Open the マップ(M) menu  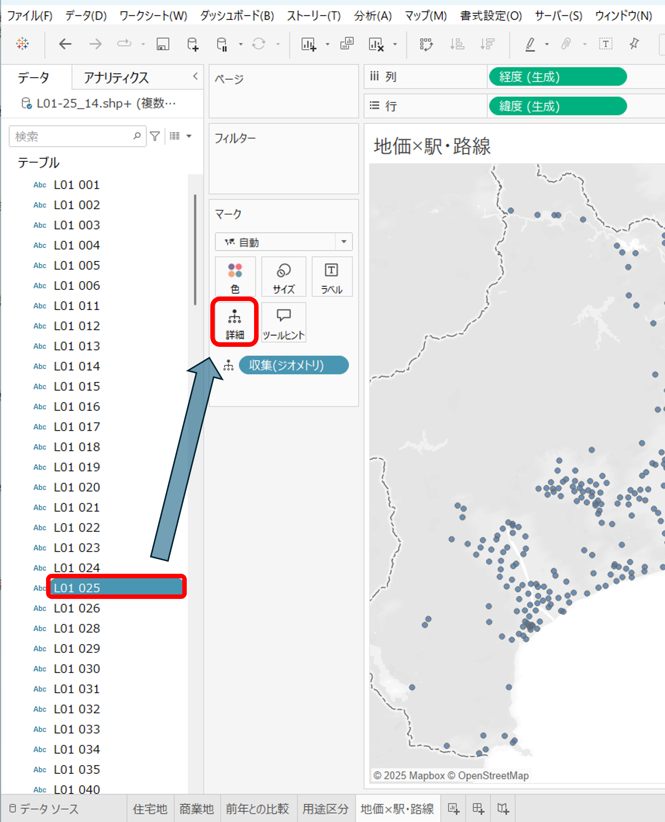click(x=426, y=16)
